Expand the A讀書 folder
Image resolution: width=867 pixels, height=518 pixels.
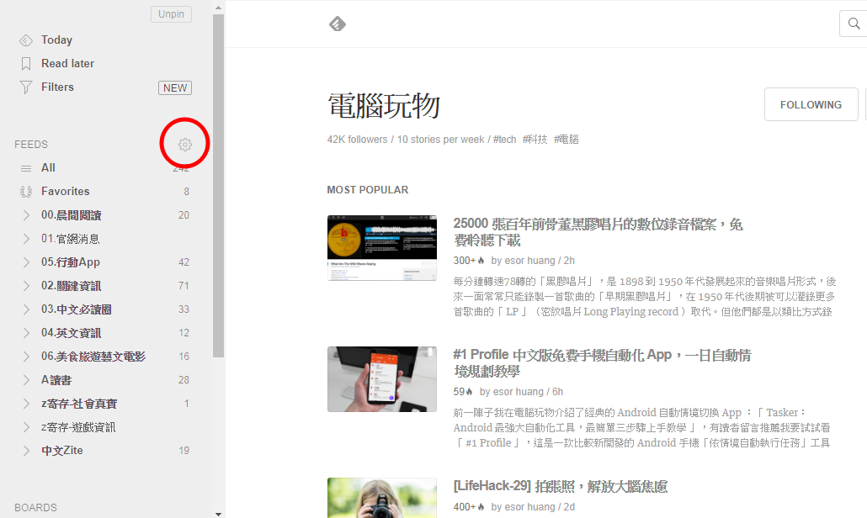pos(26,380)
